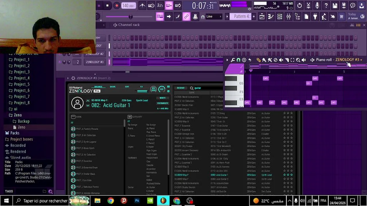Open the piano roll target channel dropdown
The height and width of the screenshot is (206, 367).
(x=348, y=60)
